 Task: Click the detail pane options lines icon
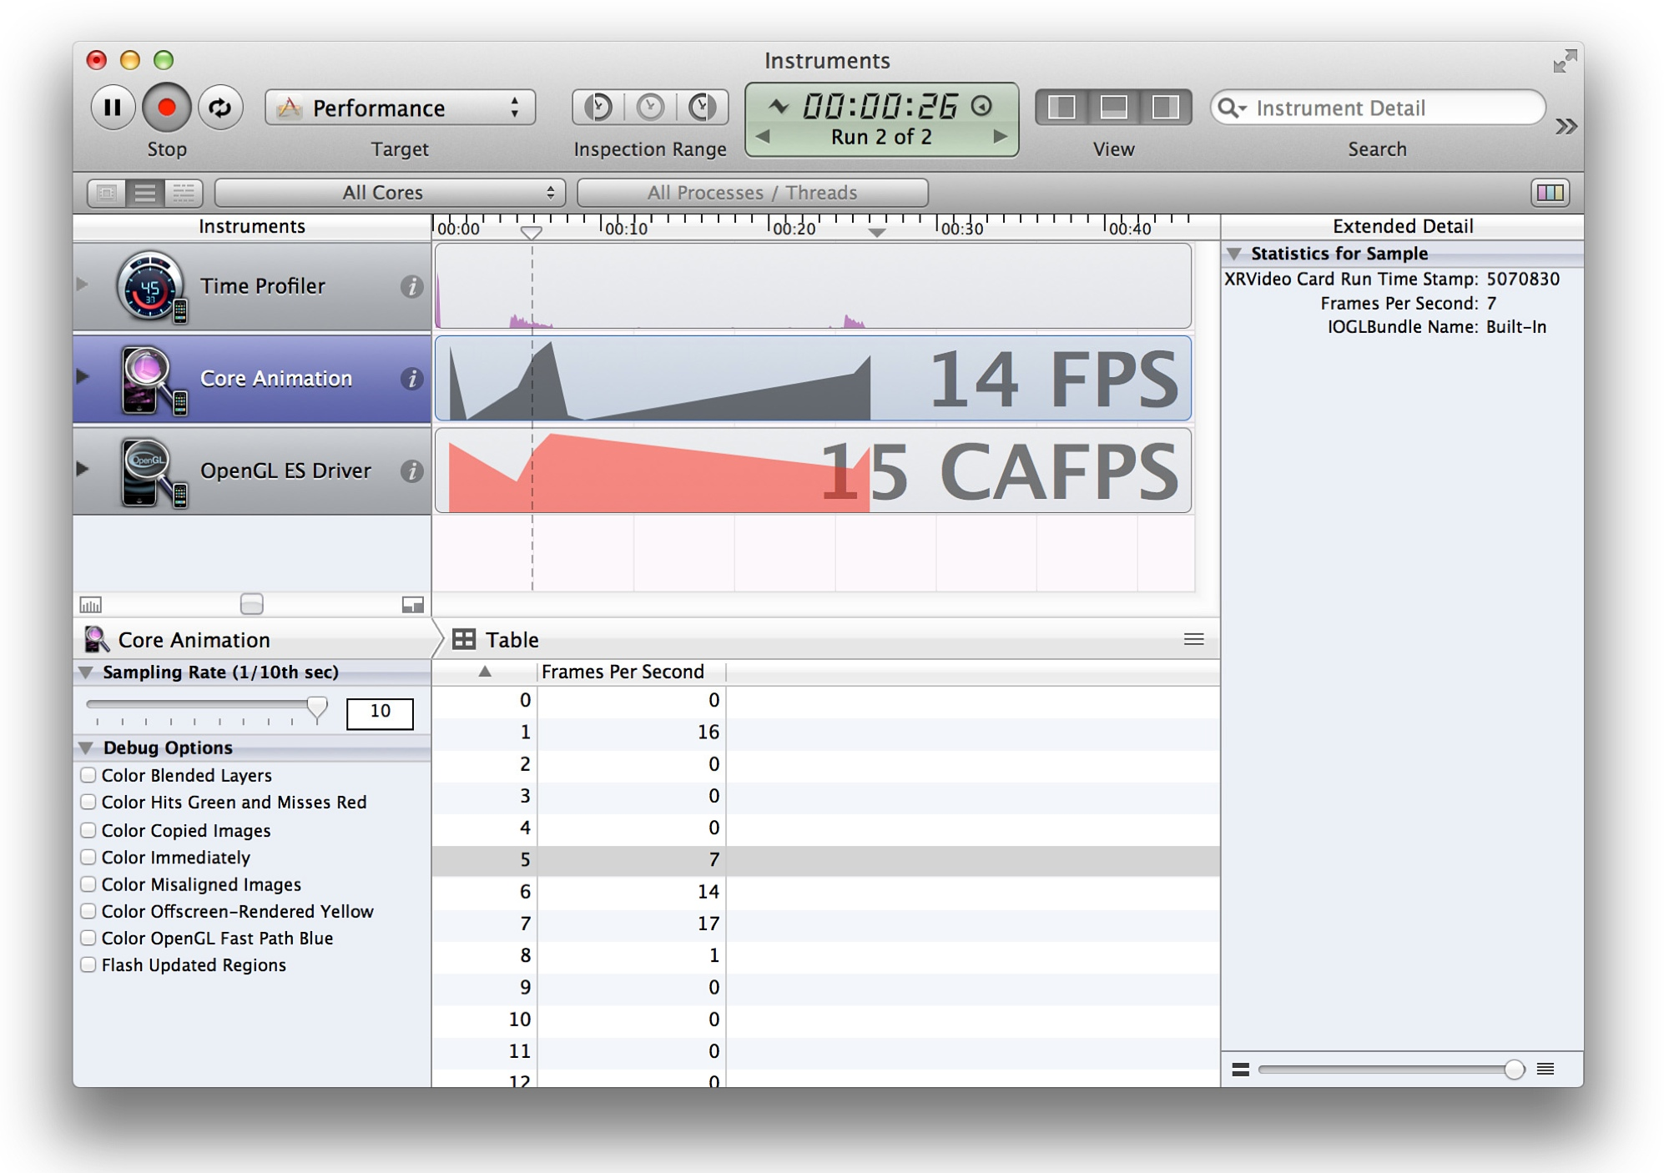pyautogui.click(x=1193, y=640)
